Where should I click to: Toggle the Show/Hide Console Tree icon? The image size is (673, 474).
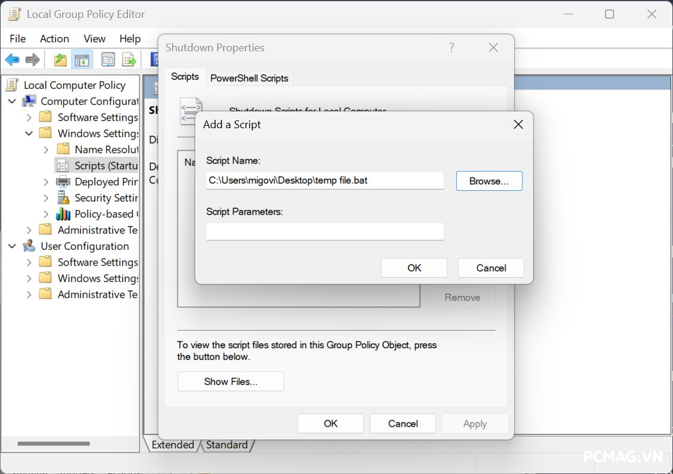pyautogui.click(x=82, y=60)
